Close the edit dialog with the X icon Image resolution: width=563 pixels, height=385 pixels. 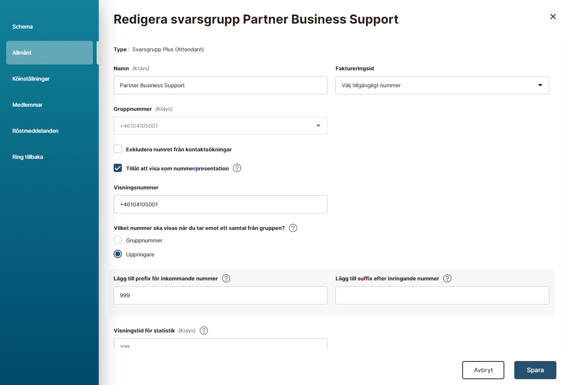pos(553,17)
